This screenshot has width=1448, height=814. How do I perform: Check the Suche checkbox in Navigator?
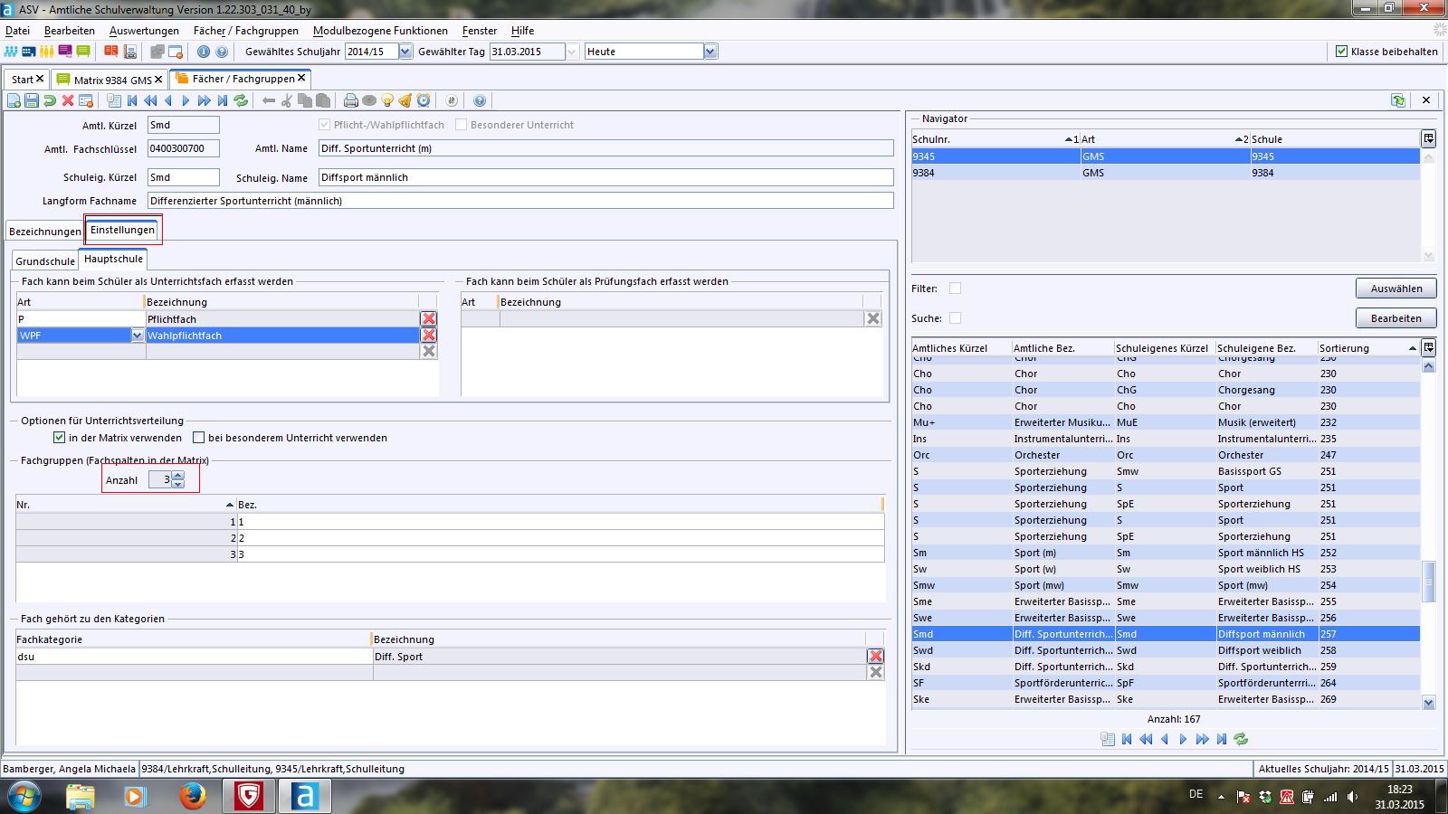(x=955, y=317)
